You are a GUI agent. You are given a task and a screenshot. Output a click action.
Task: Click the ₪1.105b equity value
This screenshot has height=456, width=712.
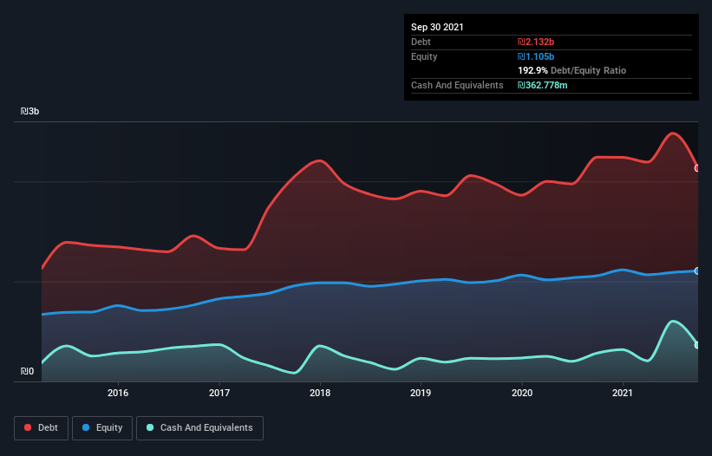pyautogui.click(x=536, y=56)
